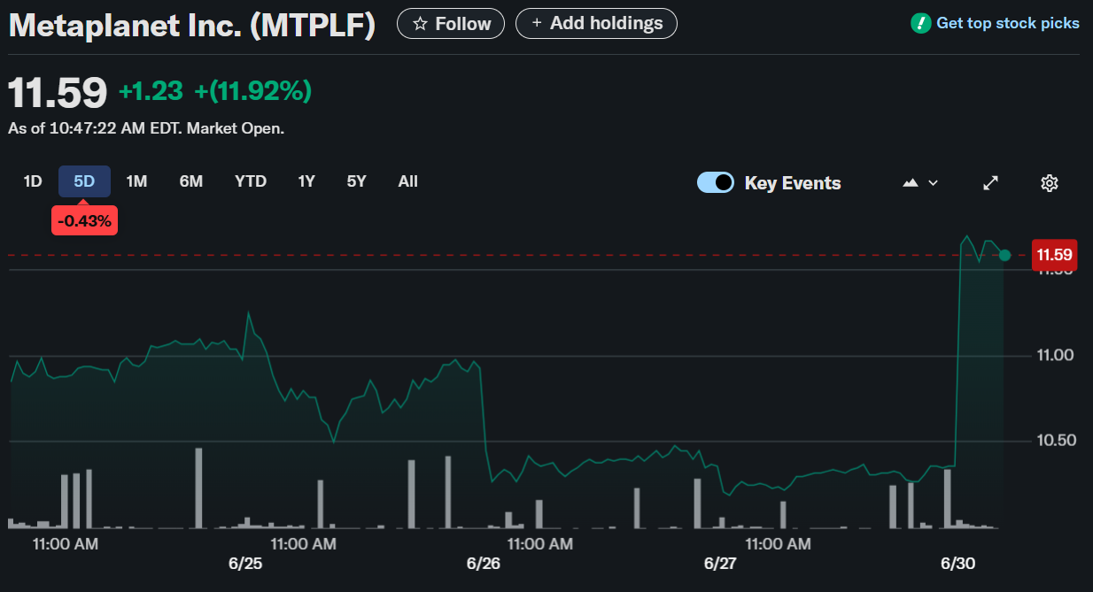Click Add holdings button
Screen dimensions: 1093x592
tap(596, 23)
